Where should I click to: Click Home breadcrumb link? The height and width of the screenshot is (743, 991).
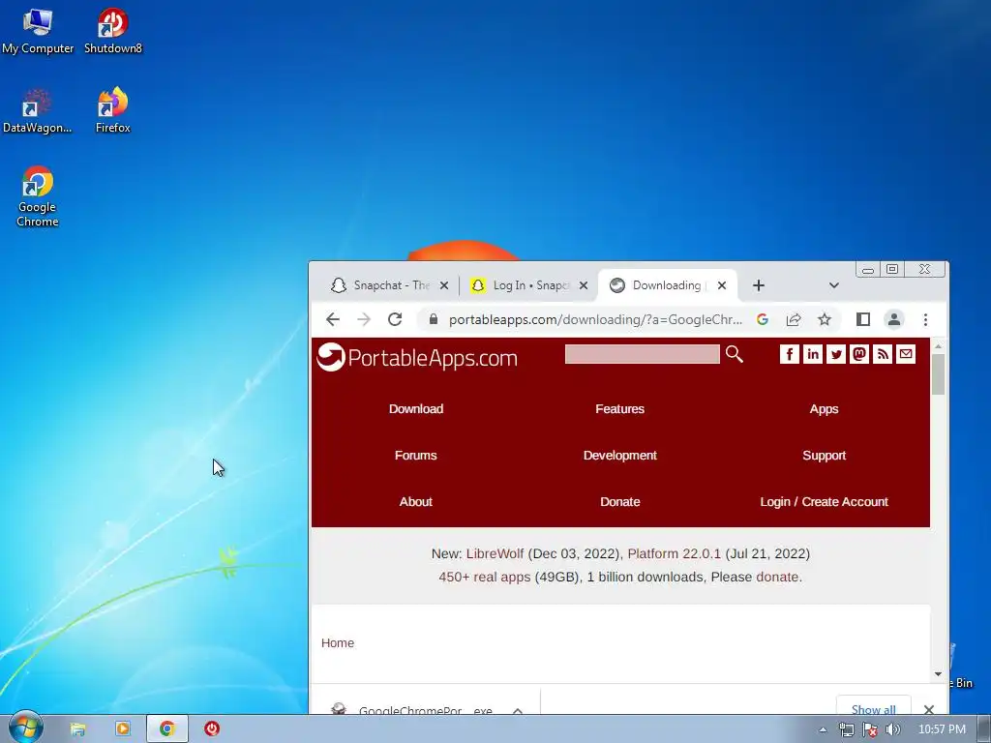click(x=338, y=642)
